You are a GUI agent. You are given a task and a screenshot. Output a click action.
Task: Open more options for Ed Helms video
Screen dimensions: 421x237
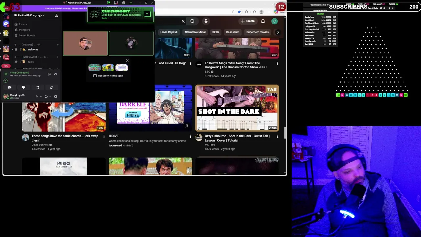277,63
